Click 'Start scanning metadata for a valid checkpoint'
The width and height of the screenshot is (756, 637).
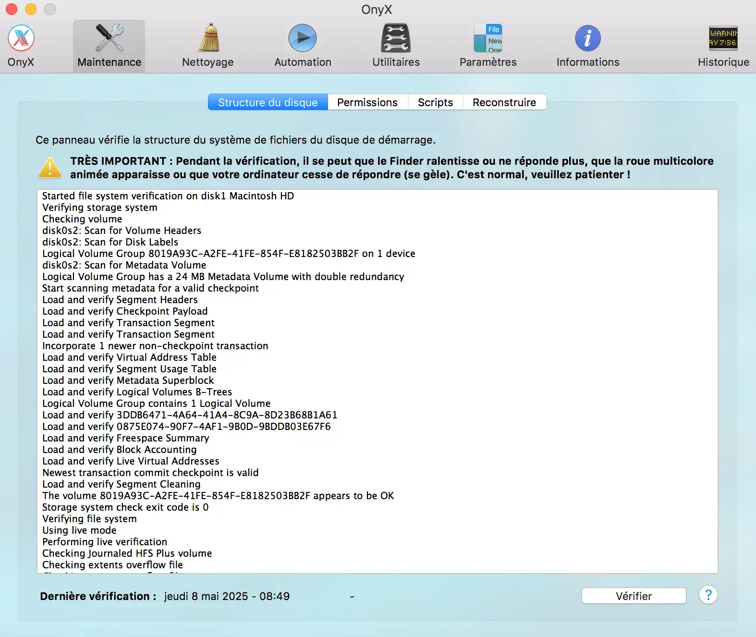point(150,288)
